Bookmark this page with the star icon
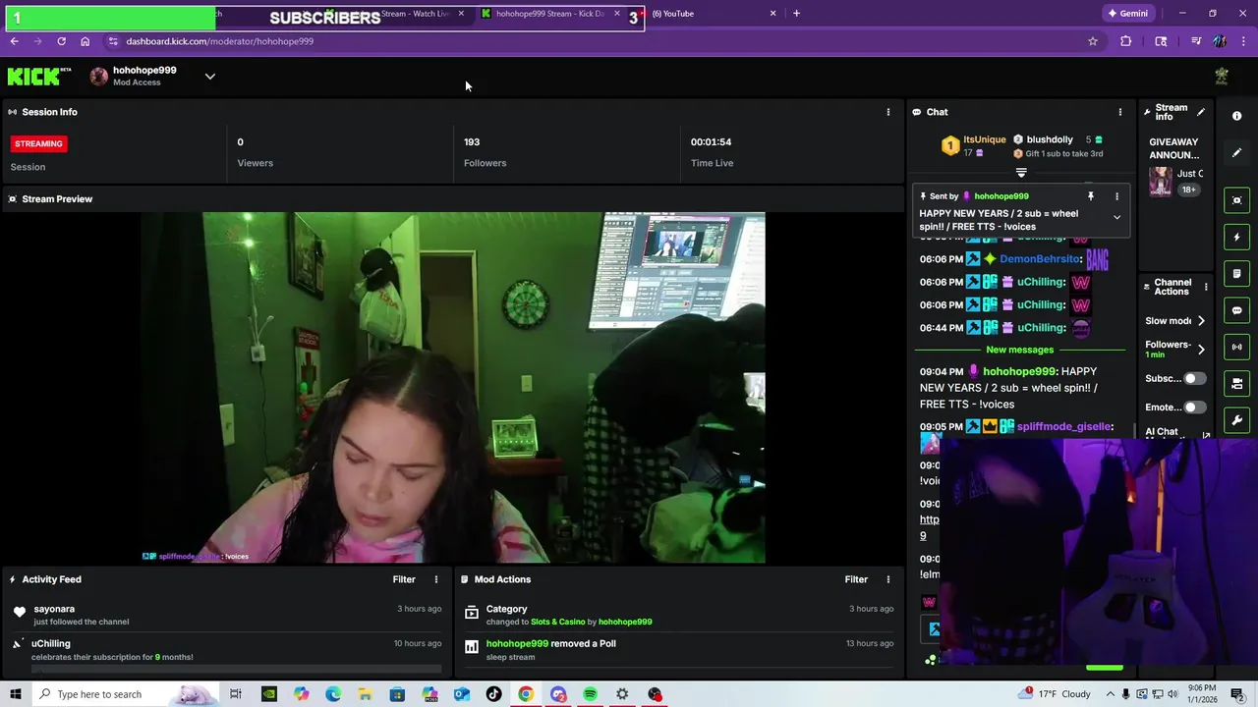 (x=1092, y=41)
